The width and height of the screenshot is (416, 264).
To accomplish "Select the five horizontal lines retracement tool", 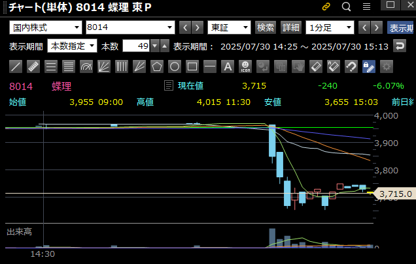I will pyautogui.click(x=69, y=66).
